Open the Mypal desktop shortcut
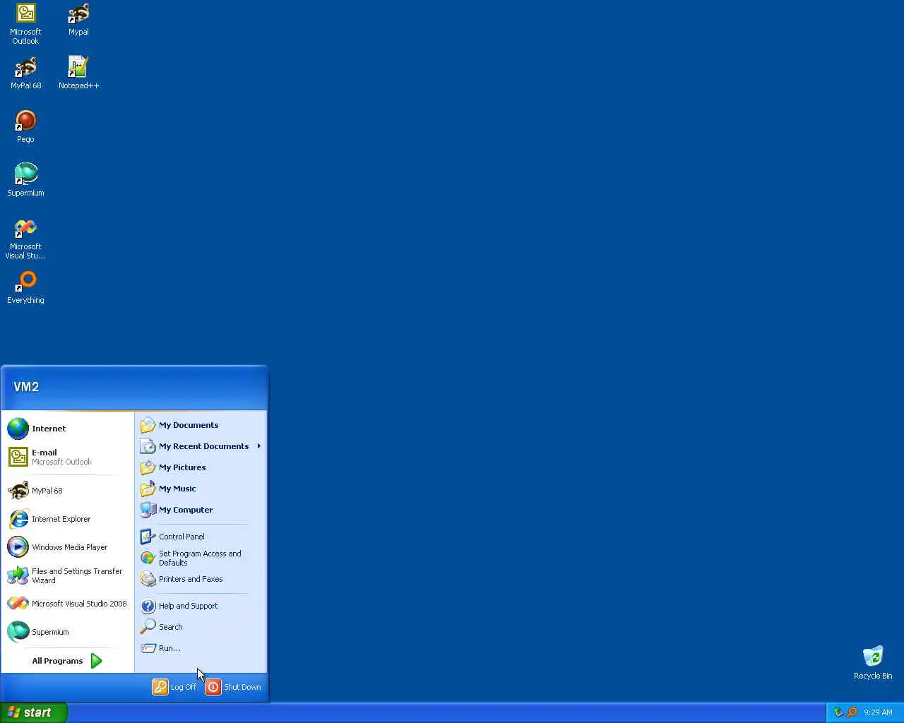904x723 pixels. [78, 20]
